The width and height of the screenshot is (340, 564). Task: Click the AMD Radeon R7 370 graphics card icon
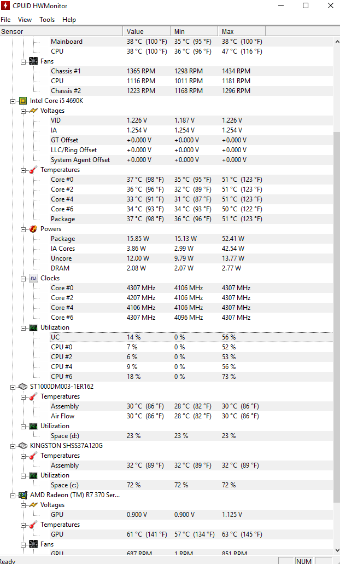(23, 495)
